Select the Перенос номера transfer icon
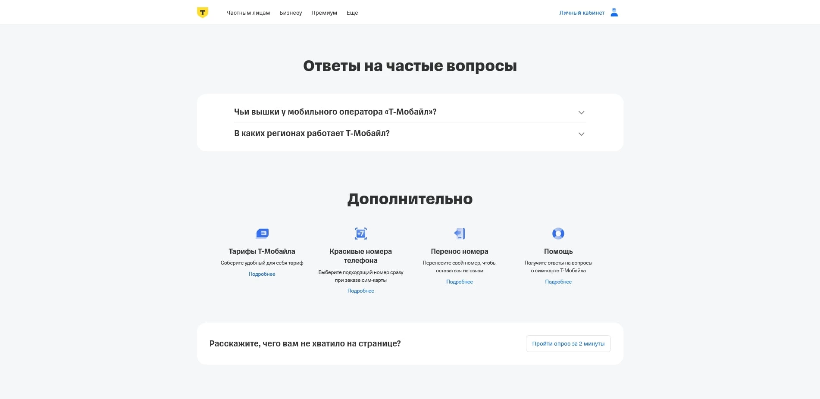 click(x=460, y=233)
